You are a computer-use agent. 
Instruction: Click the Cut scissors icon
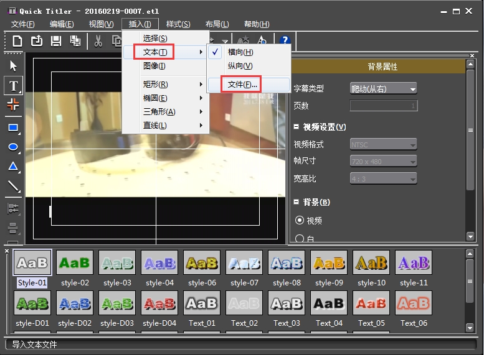tap(98, 41)
